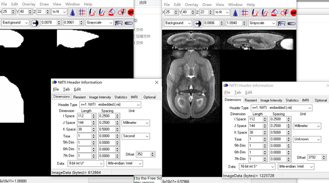Click the paint bucket fill icon in the brain image window
The width and height of the screenshot is (329, 183).
point(275,13)
